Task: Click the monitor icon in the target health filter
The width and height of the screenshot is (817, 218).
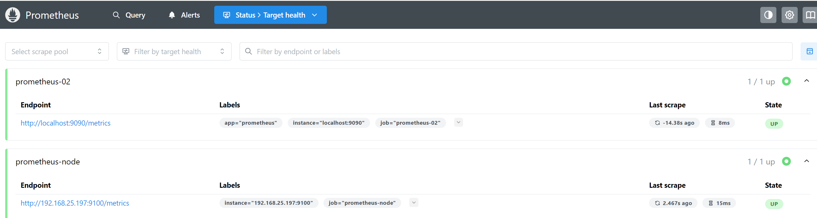Action: point(126,52)
